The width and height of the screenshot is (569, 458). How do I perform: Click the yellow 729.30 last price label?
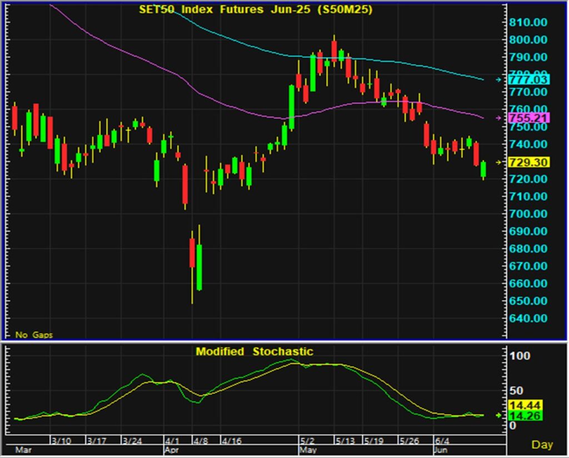pyautogui.click(x=529, y=162)
